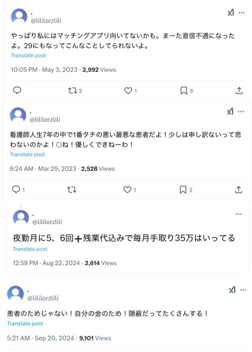
Task: Click Translate post under May 3 post
Action: (x=28, y=55)
